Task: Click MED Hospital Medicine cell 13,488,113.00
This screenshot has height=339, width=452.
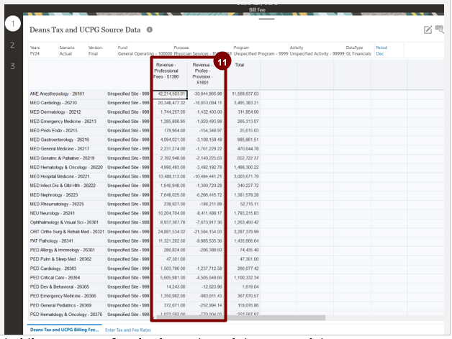Action: (170, 176)
